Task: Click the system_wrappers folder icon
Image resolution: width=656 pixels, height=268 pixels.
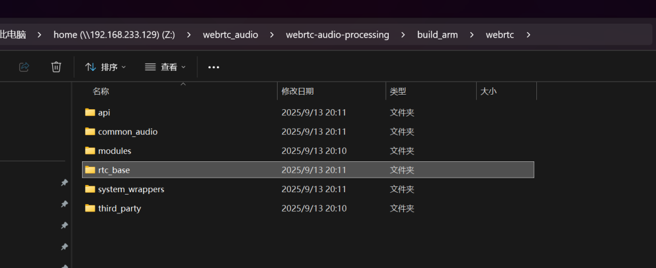Action: [90, 189]
